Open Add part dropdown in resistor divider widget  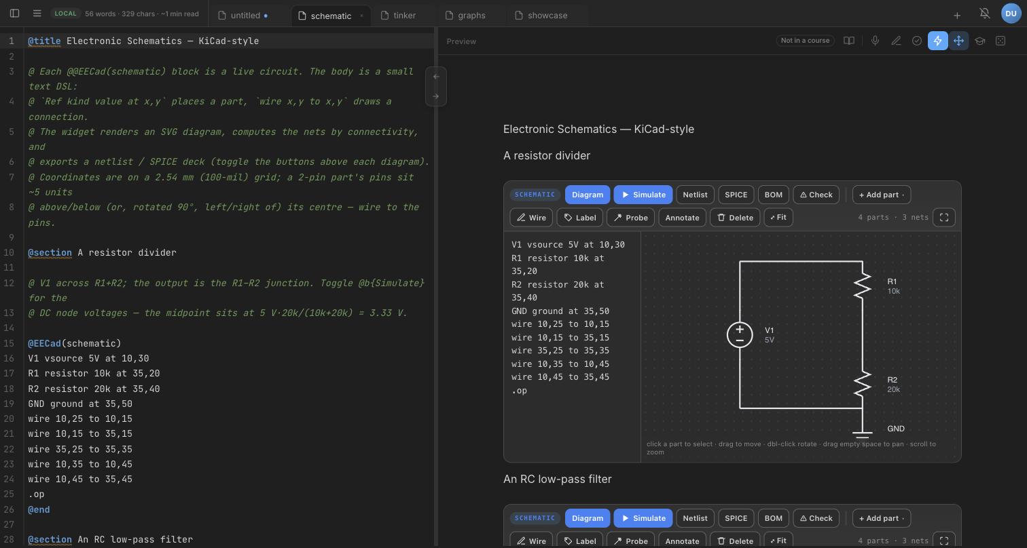(882, 195)
